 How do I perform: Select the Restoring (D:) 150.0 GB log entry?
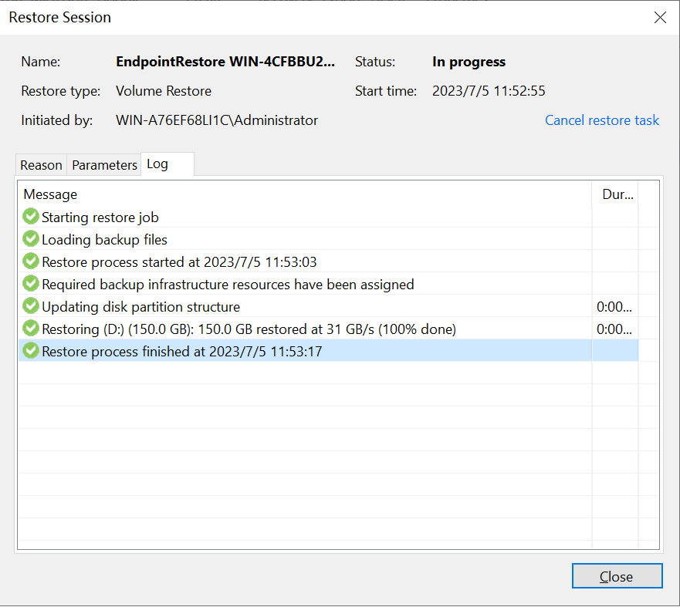tap(328, 329)
